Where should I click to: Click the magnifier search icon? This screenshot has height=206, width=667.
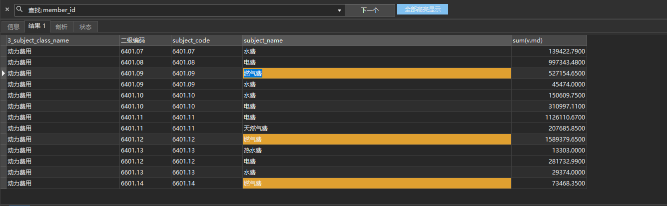tap(20, 9)
